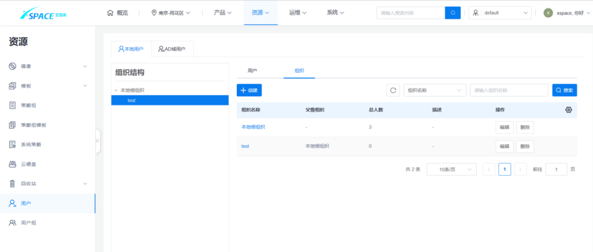
Task: Switch to the AD域用户 tab
Action: point(172,49)
